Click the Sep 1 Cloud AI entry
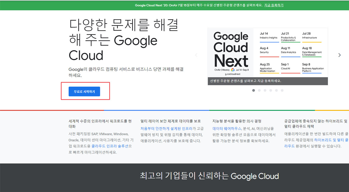This screenshot has width=349, height=192. (290, 68)
